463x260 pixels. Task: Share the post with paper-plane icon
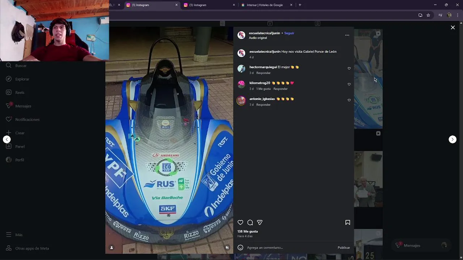(260, 222)
